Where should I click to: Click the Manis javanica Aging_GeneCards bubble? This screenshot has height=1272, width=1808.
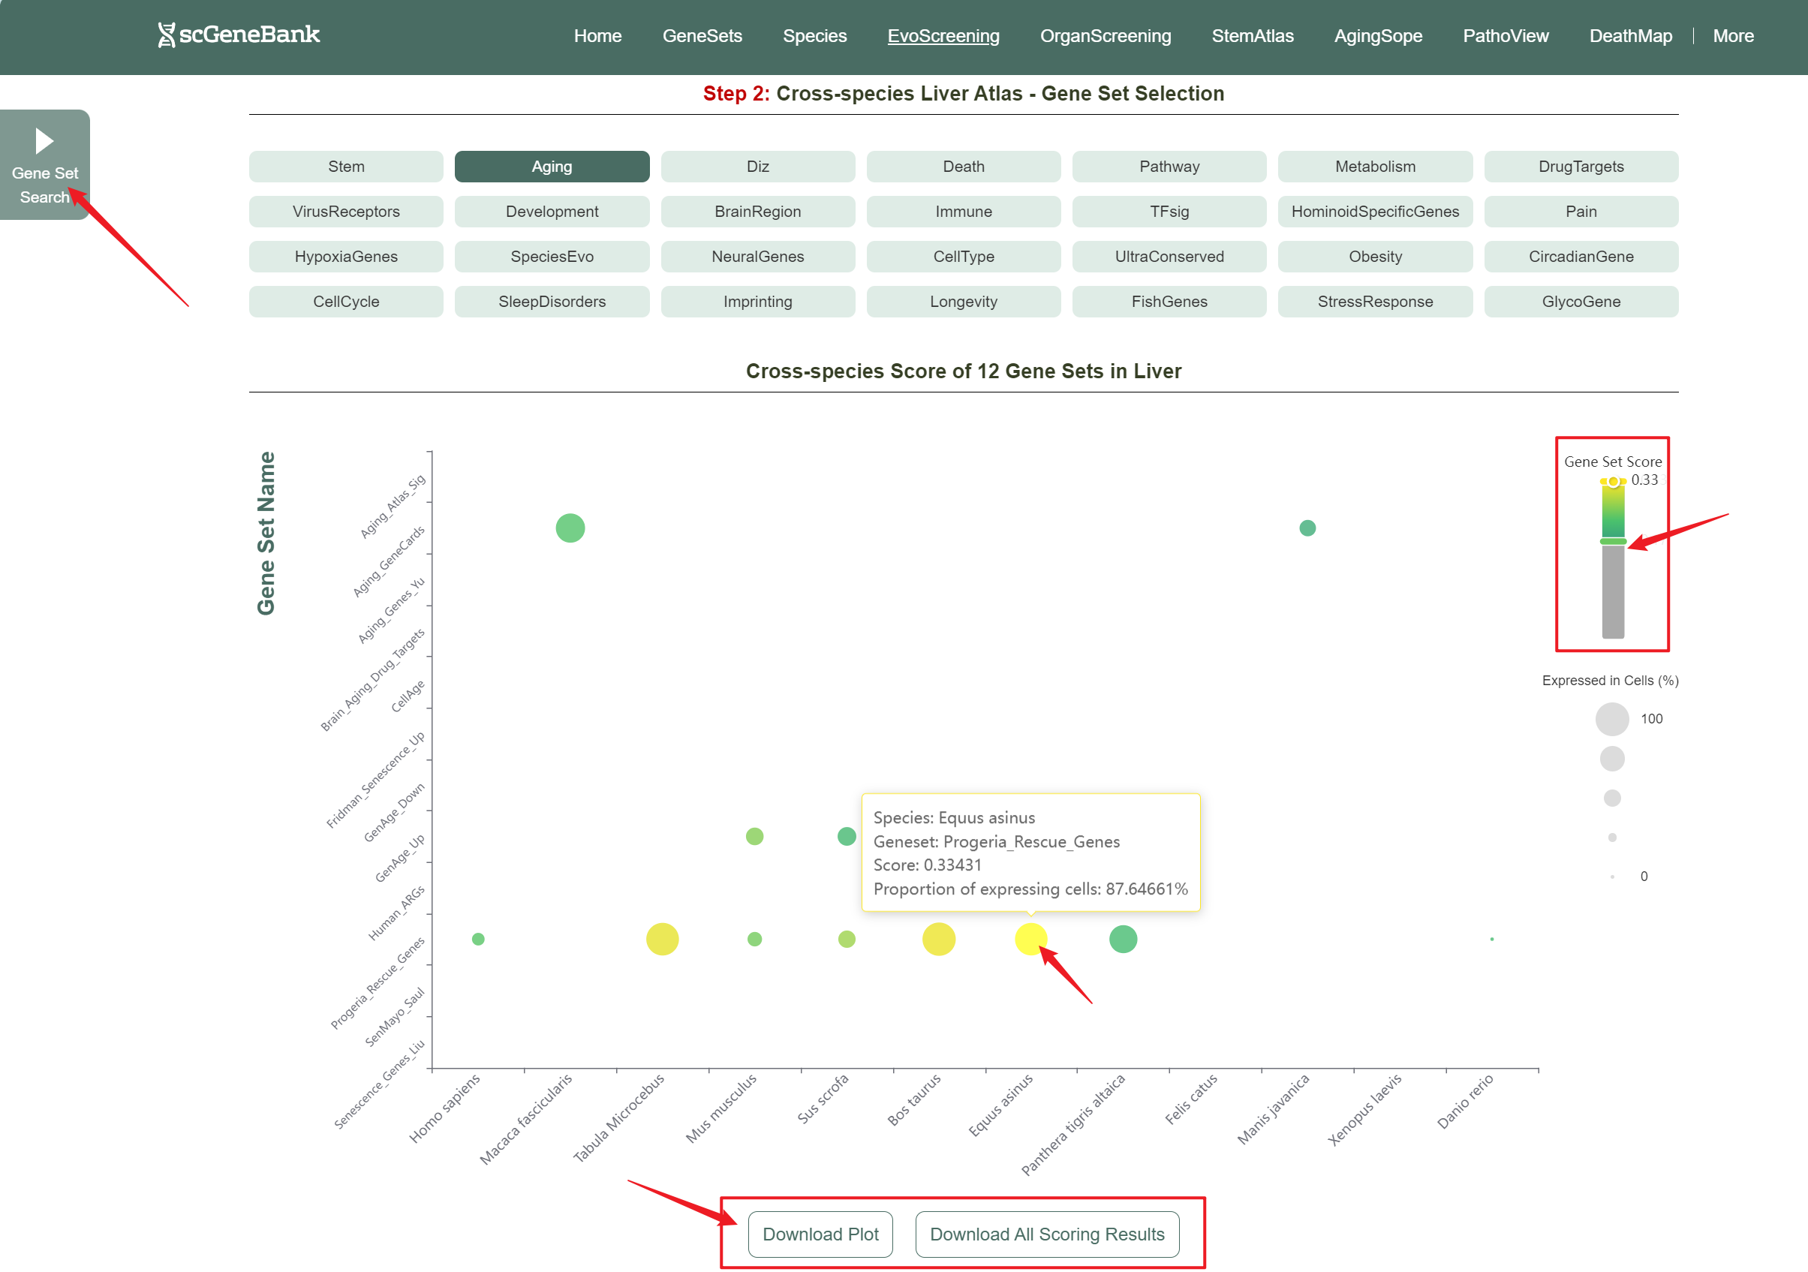(x=1307, y=528)
